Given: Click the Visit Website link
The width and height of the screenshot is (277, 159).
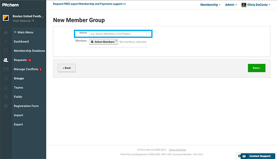Looking at the screenshot, I should 23,21.
